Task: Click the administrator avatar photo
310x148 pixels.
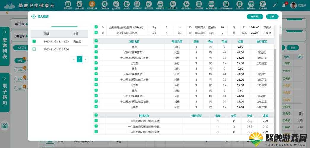Action: tap(293, 5)
